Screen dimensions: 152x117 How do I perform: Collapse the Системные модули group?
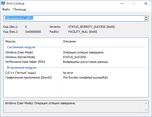tap(21, 47)
